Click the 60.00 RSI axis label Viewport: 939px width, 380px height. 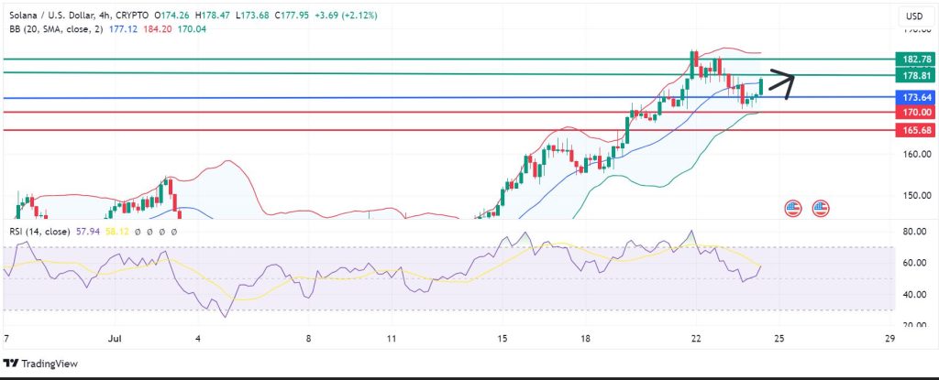tap(916, 264)
